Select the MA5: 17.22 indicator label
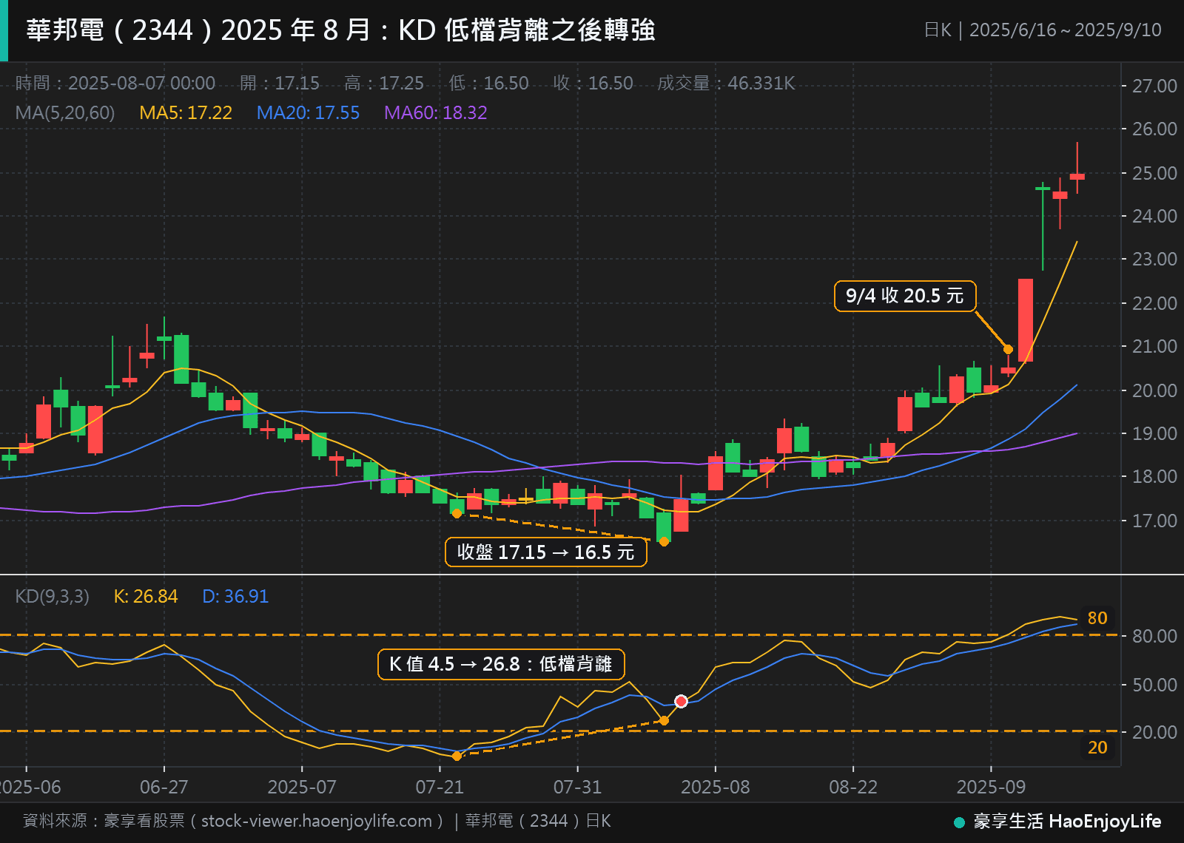Viewport: 1184px width, 843px height. (186, 112)
